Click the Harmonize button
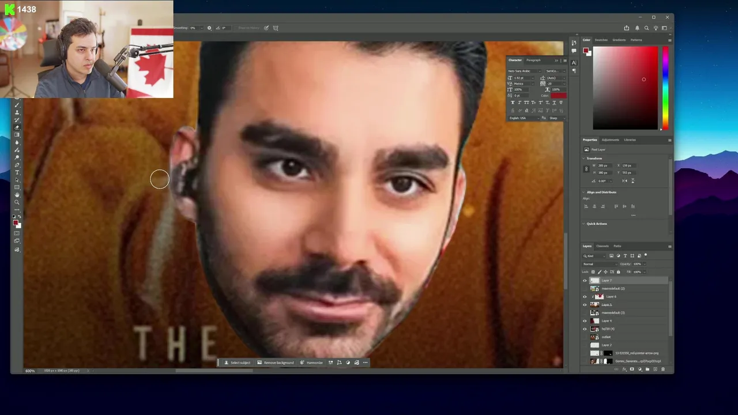Image resolution: width=738 pixels, height=415 pixels. point(311,363)
